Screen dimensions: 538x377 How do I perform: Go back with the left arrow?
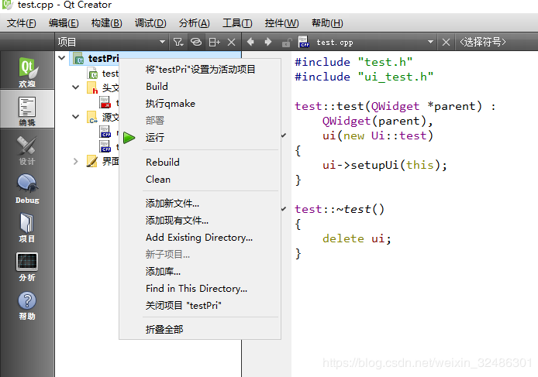(250, 42)
